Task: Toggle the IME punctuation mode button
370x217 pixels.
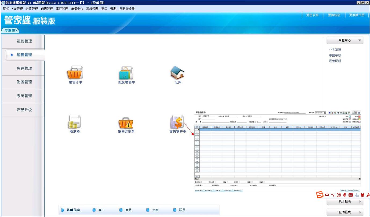Action: [x=333, y=195]
